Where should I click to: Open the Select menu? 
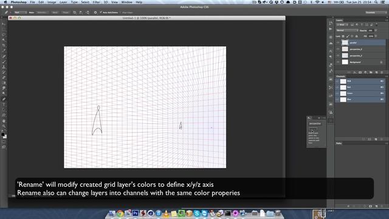tap(85, 2)
